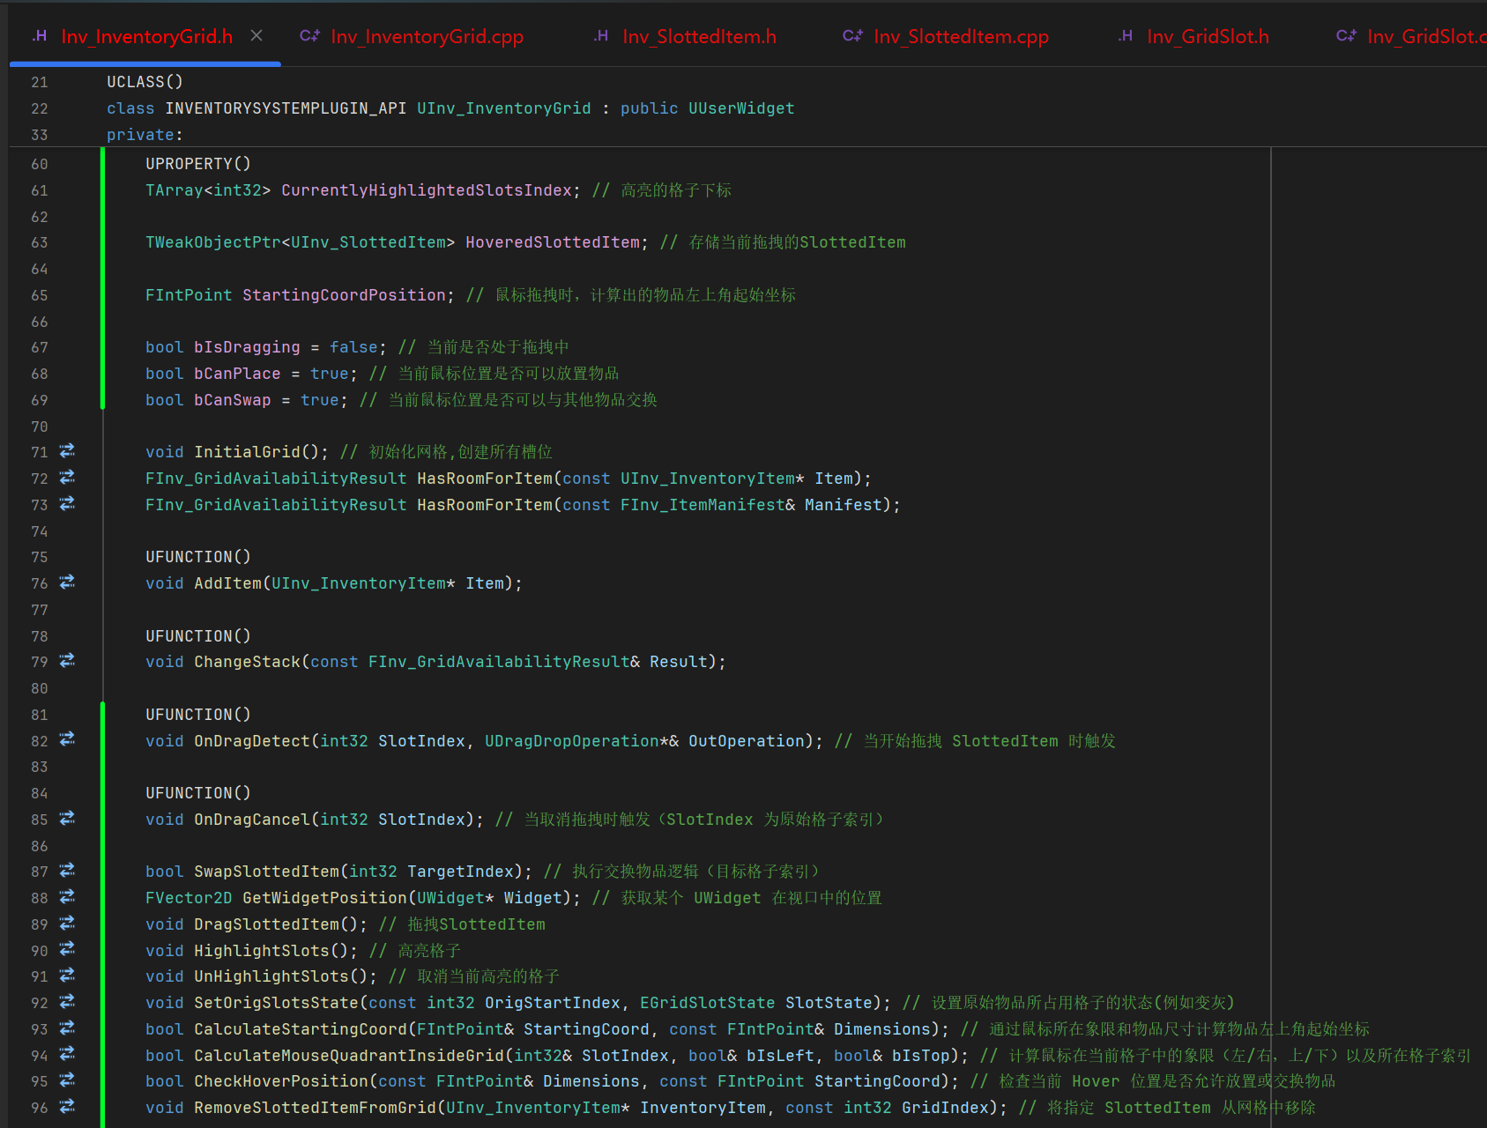This screenshot has width=1487, height=1128.
Task: Click gutter navigation icon on line 73
Action: (67, 504)
